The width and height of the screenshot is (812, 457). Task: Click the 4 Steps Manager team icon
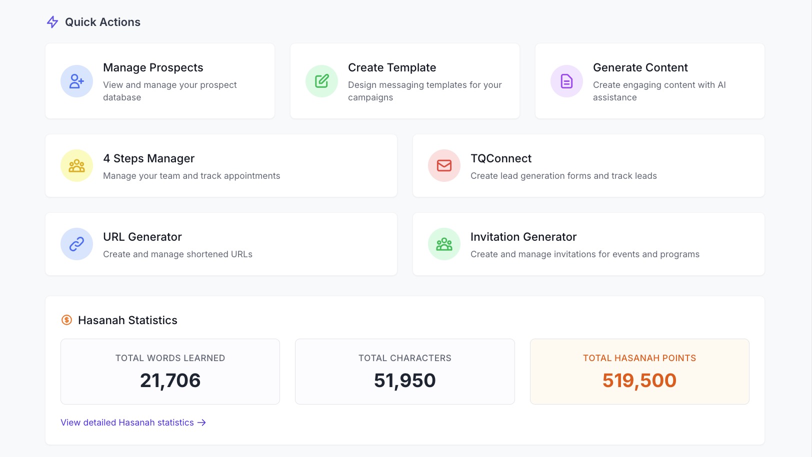pos(76,165)
